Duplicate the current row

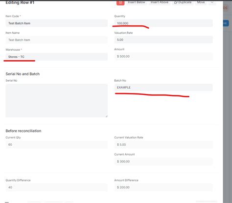click(183, 2)
